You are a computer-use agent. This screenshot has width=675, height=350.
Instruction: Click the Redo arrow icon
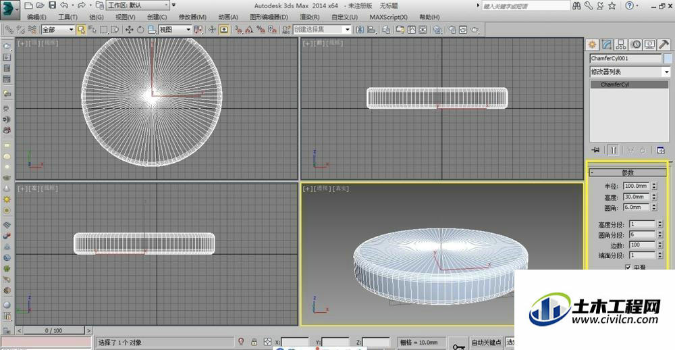point(82,5)
